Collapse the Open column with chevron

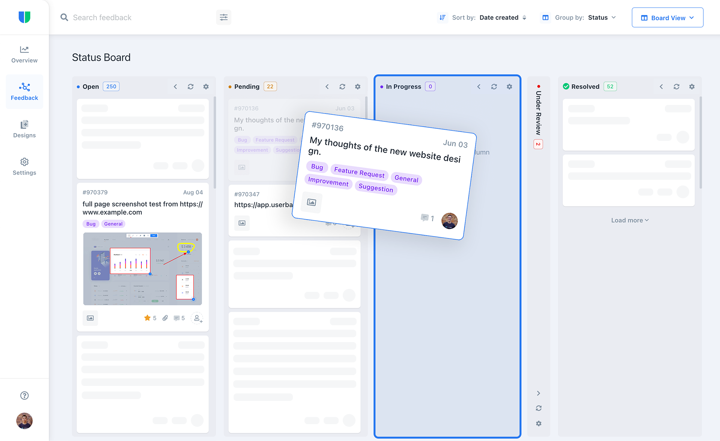click(175, 87)
